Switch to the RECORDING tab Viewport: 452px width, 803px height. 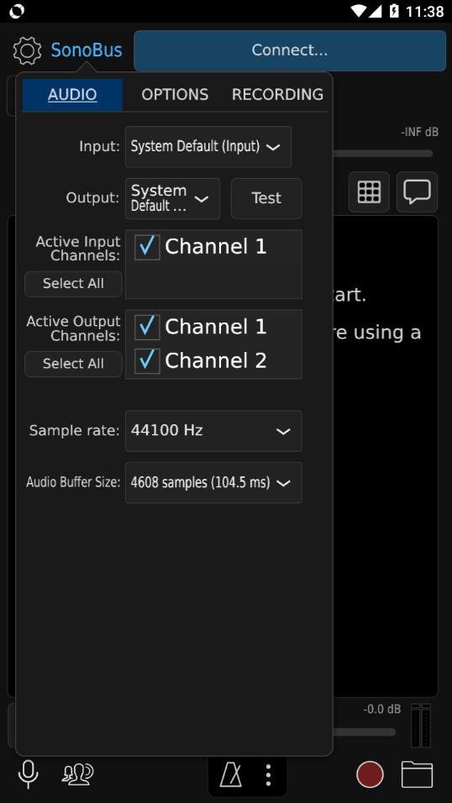(277, 95)
